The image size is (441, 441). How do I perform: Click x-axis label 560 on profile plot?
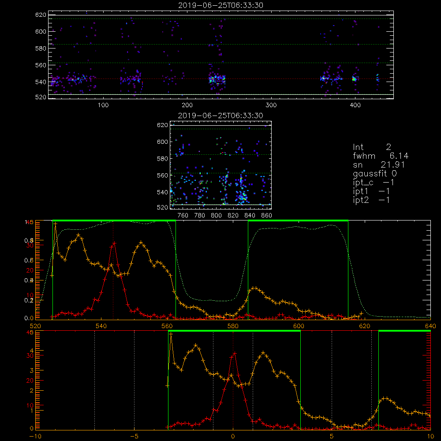coord(167,326)
